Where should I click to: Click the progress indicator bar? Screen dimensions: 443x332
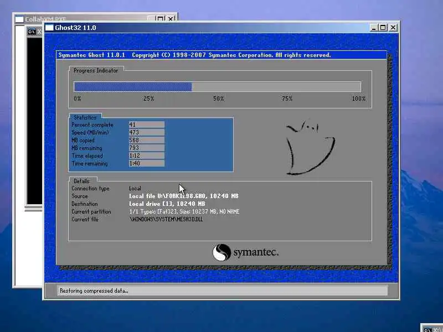tap(217, 86)
